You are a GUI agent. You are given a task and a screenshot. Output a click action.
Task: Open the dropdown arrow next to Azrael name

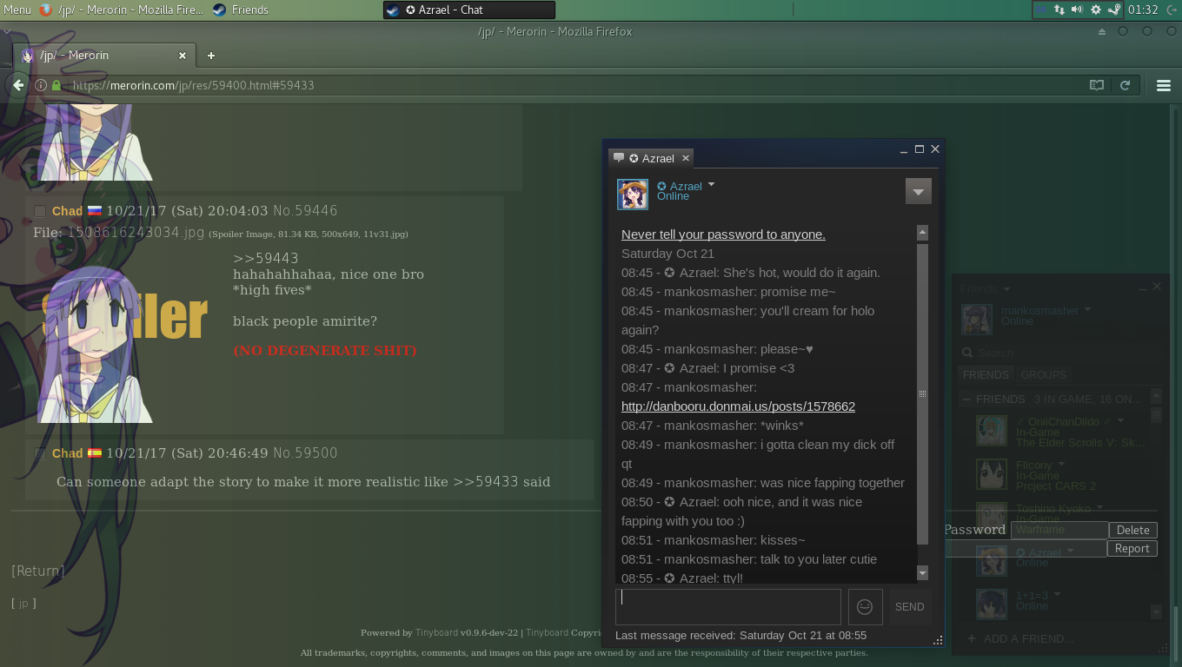711,184
